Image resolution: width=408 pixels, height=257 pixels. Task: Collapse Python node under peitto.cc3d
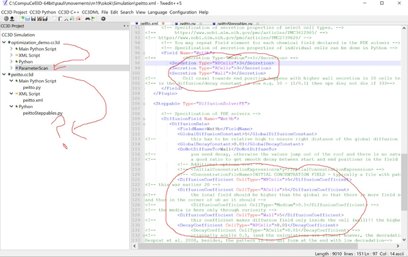pyautogui.click(x=12, y=106)
